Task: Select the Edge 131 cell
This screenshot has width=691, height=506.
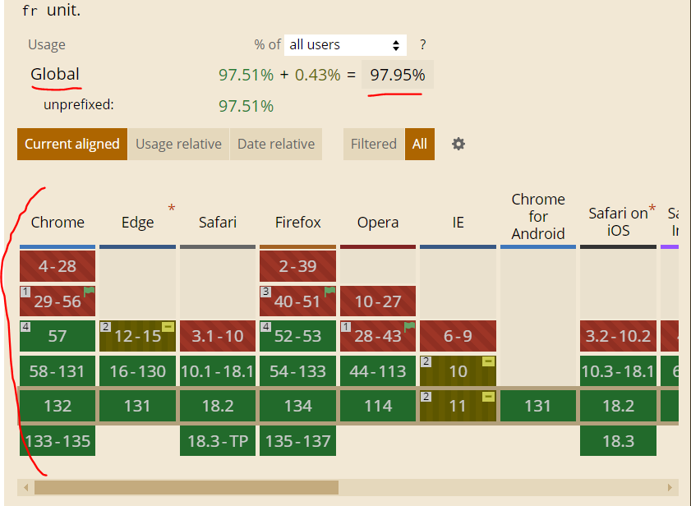Action: (137, 406)
